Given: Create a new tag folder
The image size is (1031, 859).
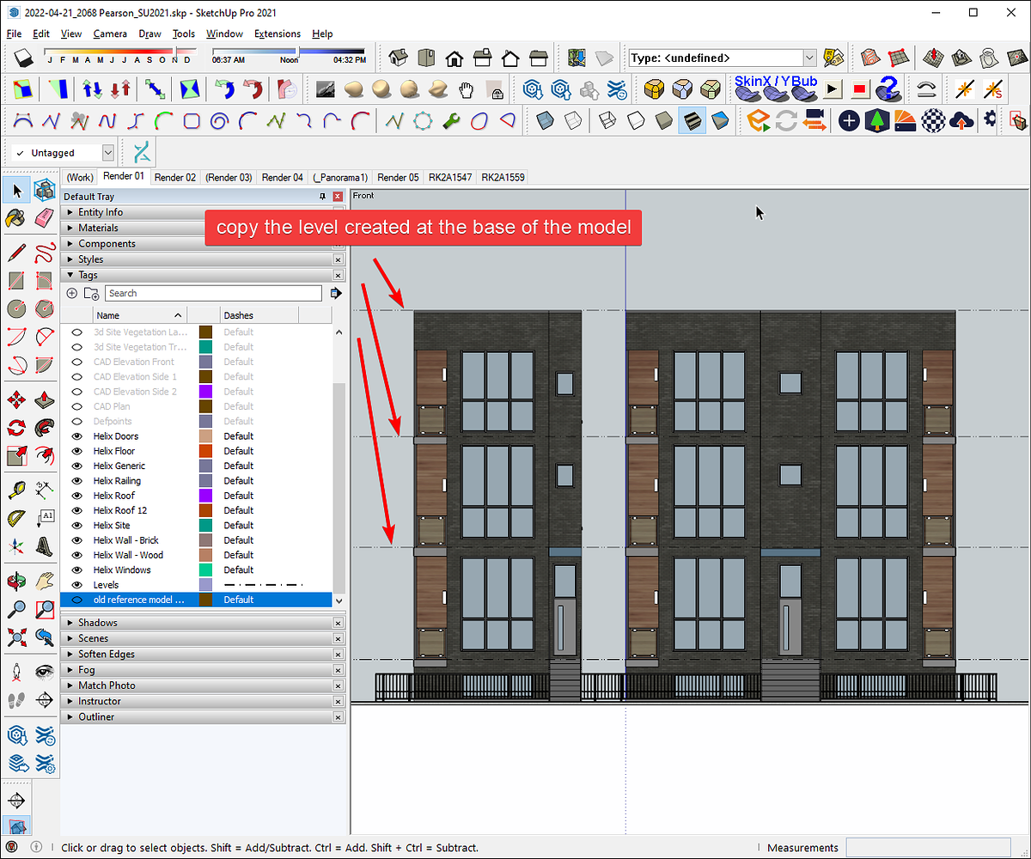Looking at the screenshot, I should (x=92, y=293).
